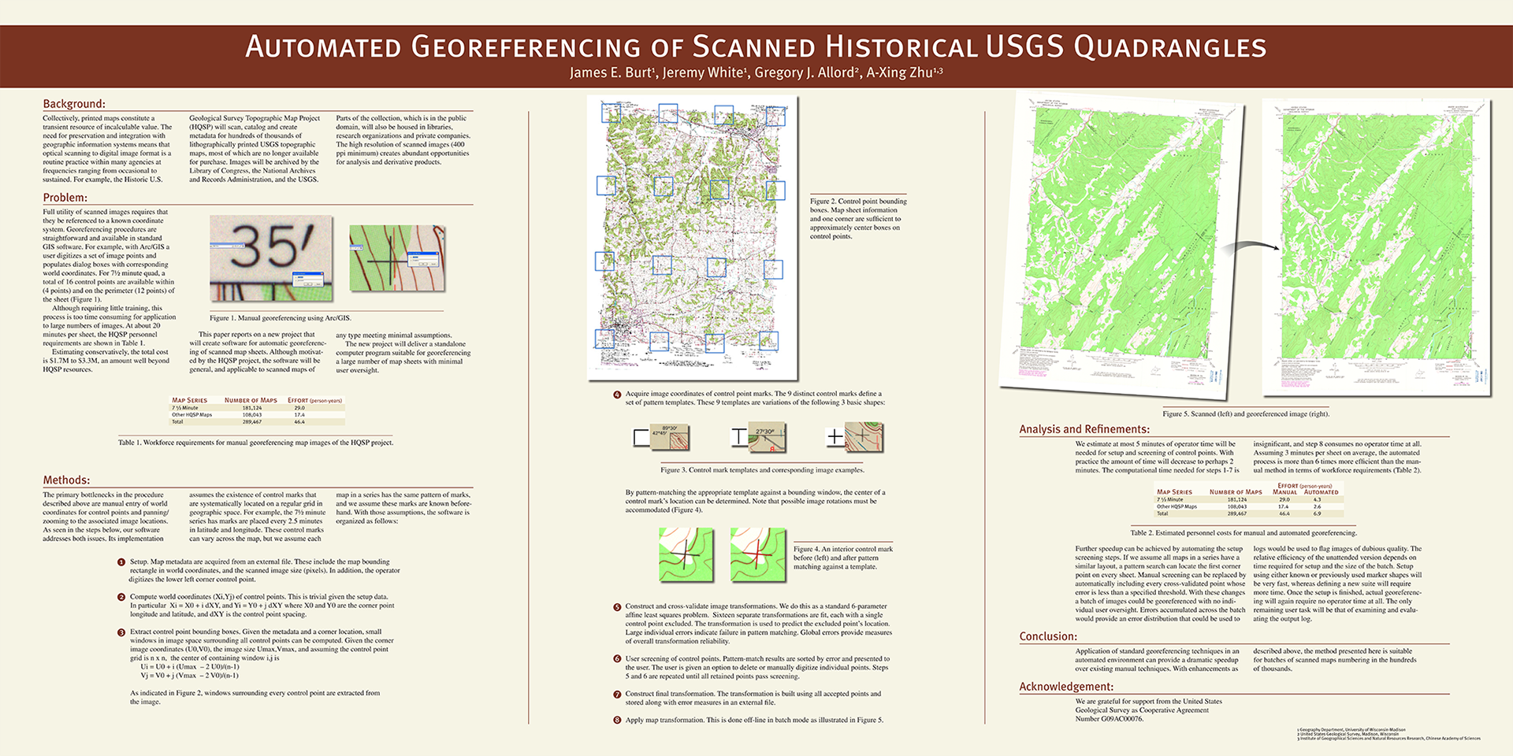Click the automated total "6.9" in Table 2
Image resolution: width=1513 pixels, height=756 pixels.
(1317, 513)
